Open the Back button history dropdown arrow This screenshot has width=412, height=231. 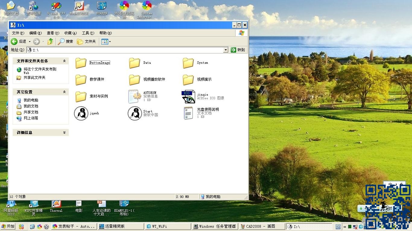[30, 42]
